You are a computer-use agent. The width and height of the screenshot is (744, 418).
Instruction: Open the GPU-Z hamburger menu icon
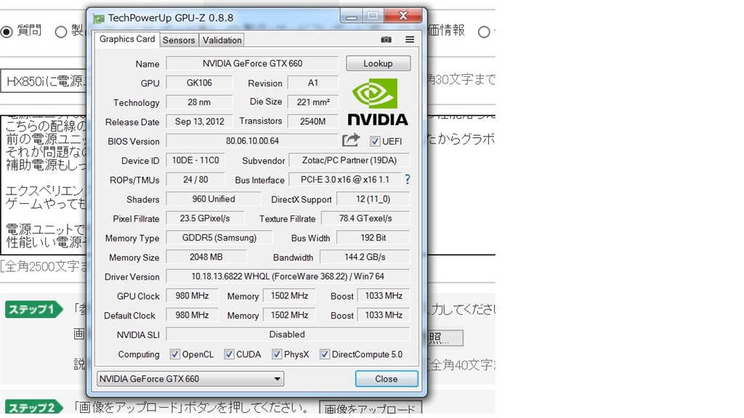point(410,40)
